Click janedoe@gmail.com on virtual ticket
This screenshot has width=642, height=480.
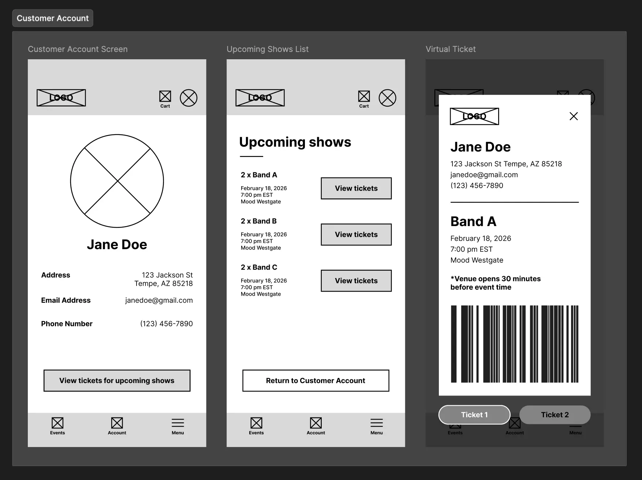(x=484, y=175)
